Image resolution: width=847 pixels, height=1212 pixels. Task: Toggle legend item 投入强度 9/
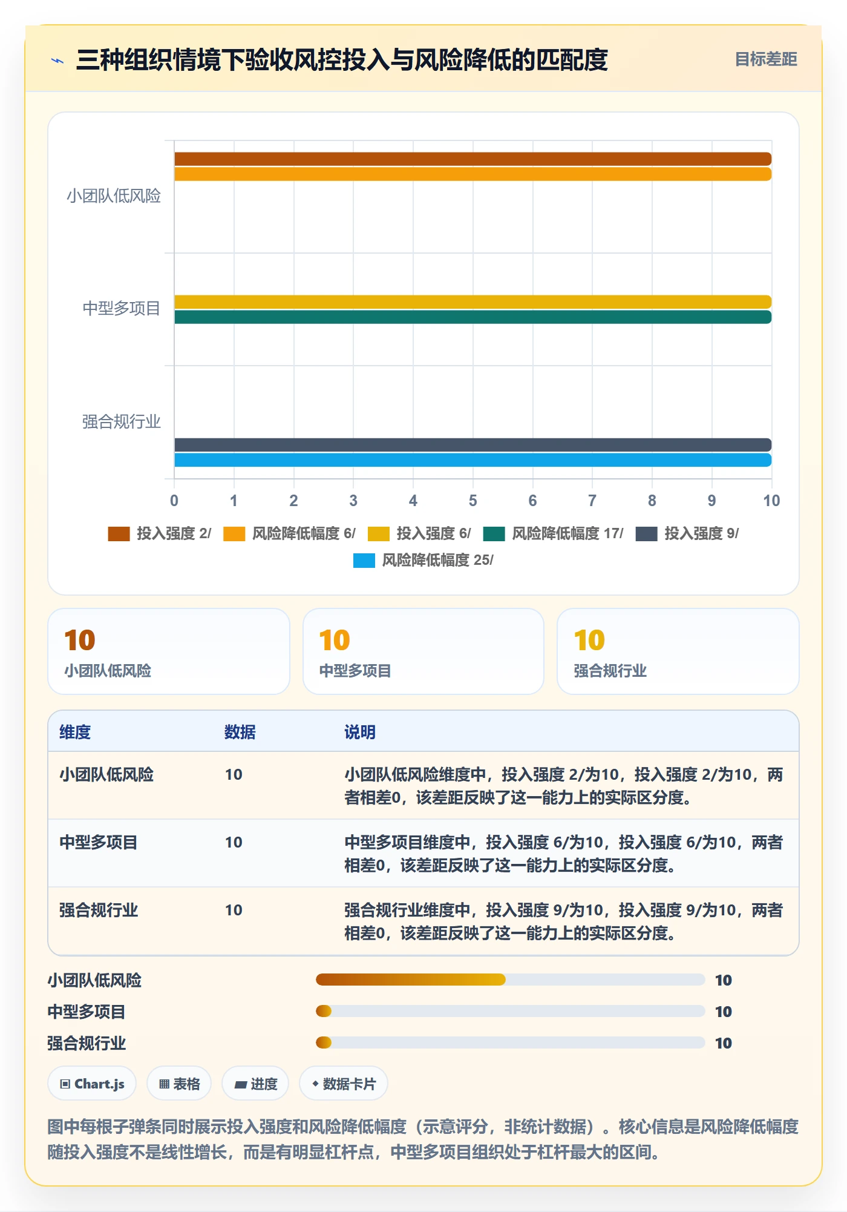click(687, 533)
